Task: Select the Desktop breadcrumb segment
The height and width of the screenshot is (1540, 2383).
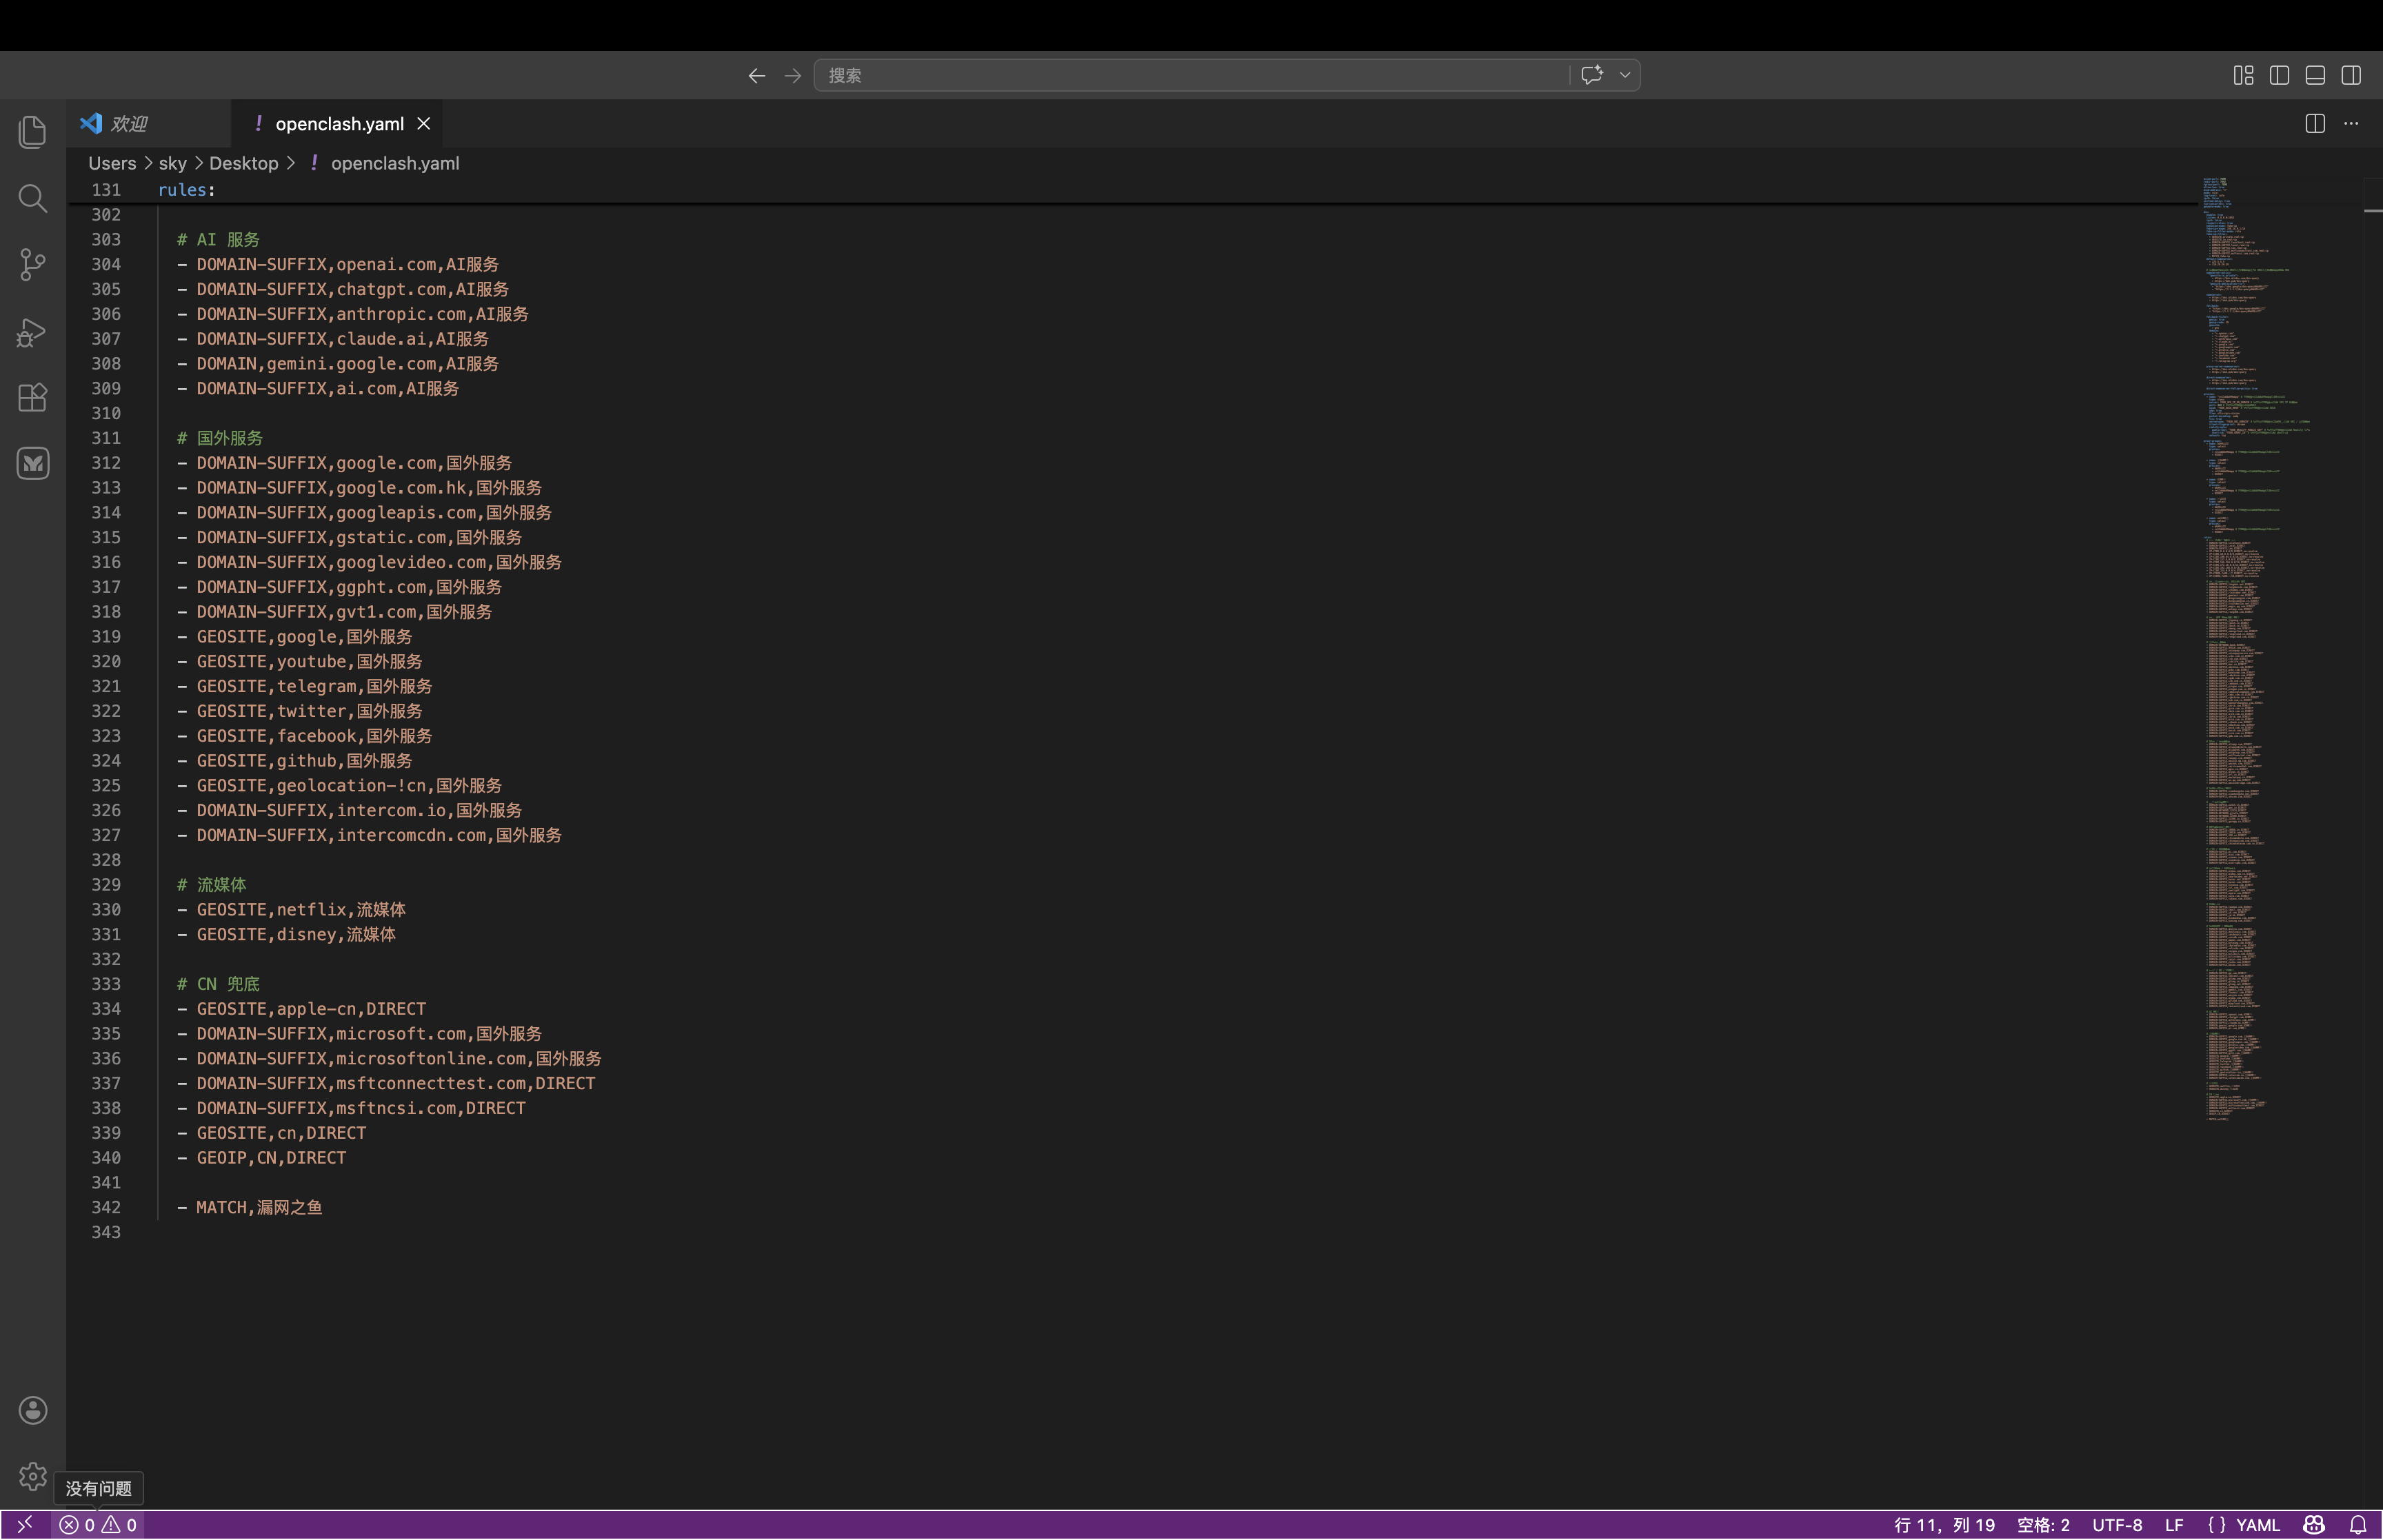Action: (x=243, y=163)
